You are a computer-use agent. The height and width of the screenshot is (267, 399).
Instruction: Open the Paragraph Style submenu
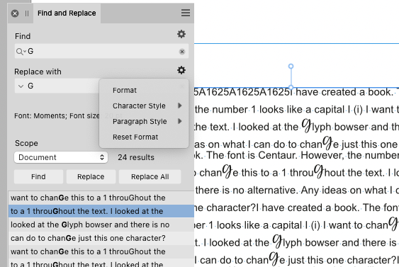coord(144,122)
